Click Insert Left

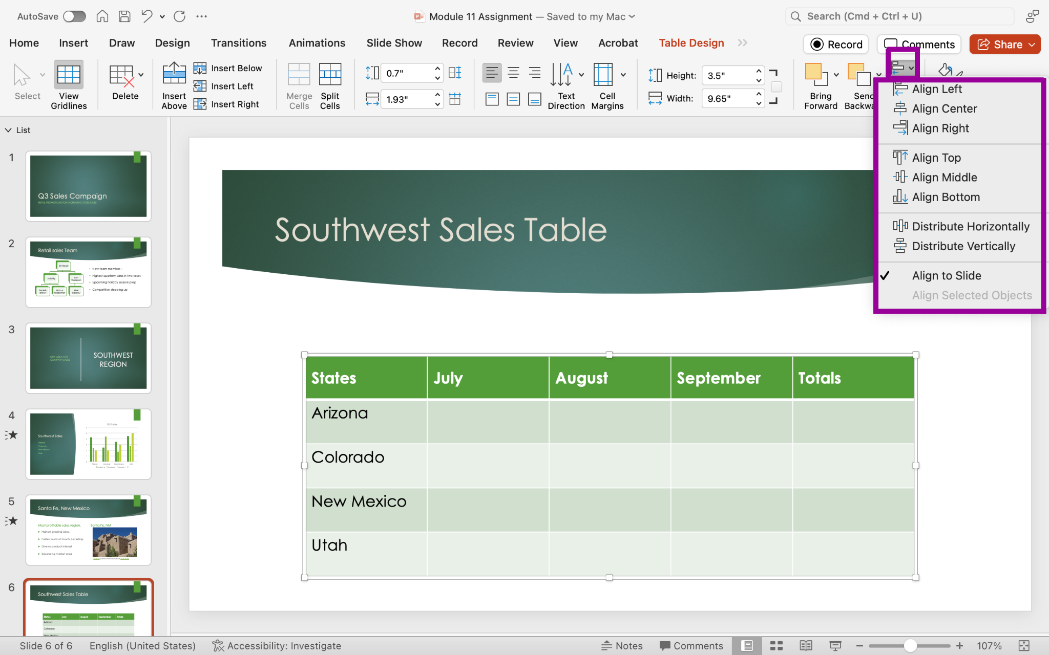coord(224,86)
